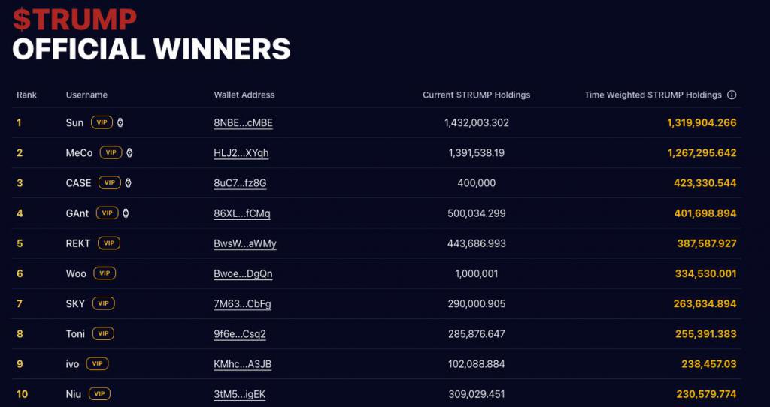
Task: Click the watch icon next to CASE
Action: coord(127,182)
